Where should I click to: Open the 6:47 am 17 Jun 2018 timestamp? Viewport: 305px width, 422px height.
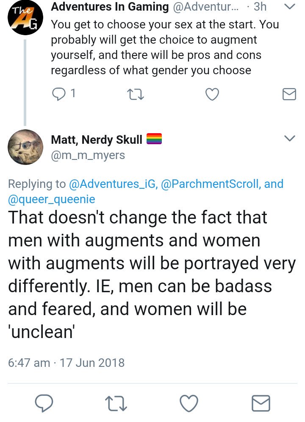click(67, 363)
